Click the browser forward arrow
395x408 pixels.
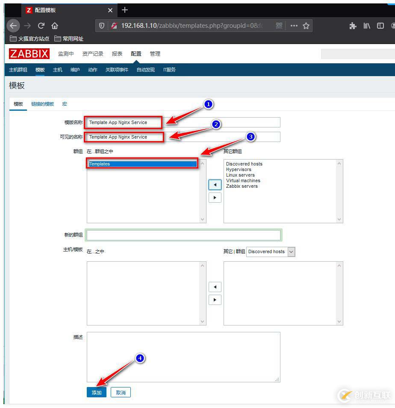[27, 26]
